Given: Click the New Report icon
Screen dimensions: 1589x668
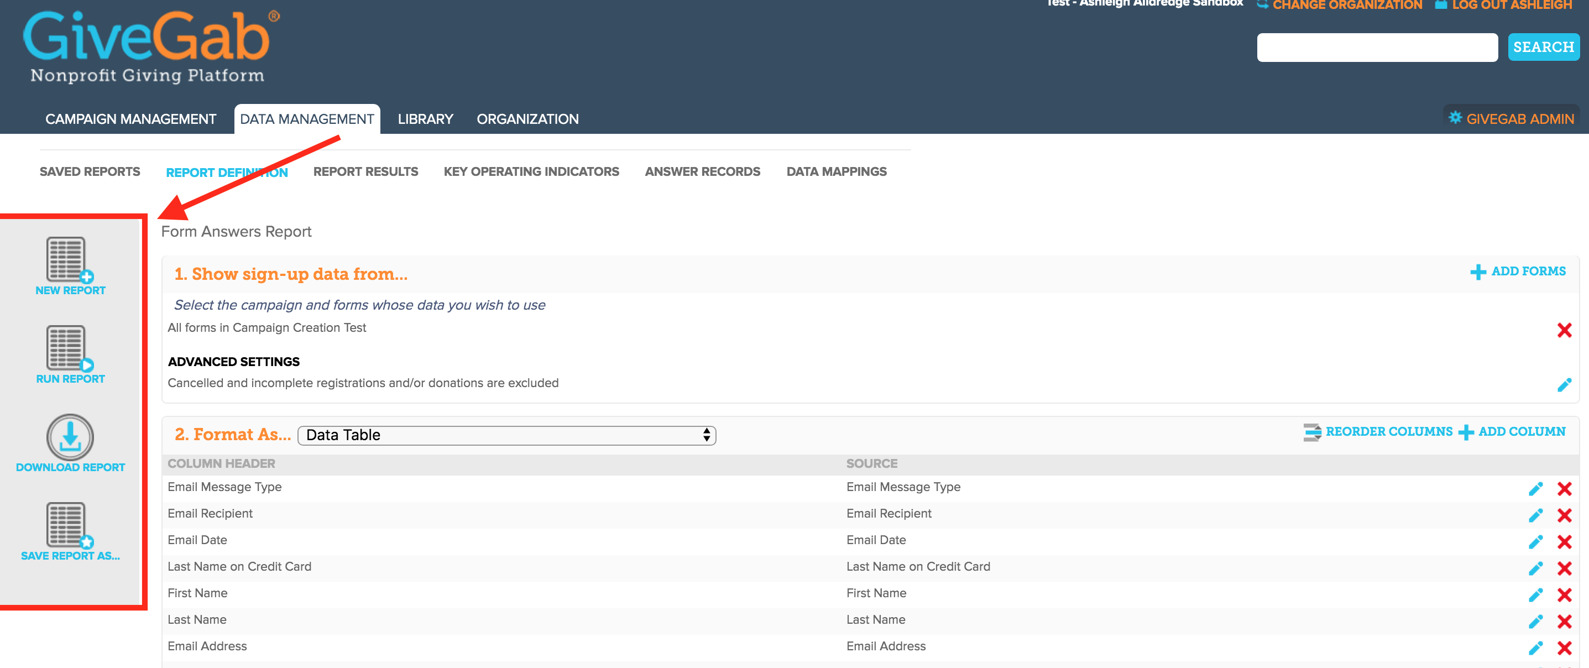Looking at the screenshot, I should click(70, 260).
